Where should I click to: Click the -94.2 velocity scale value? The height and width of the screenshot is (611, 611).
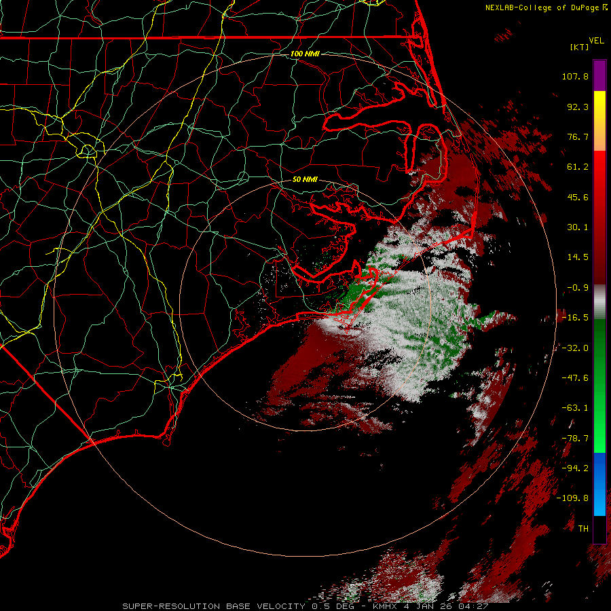coord(575,468)
